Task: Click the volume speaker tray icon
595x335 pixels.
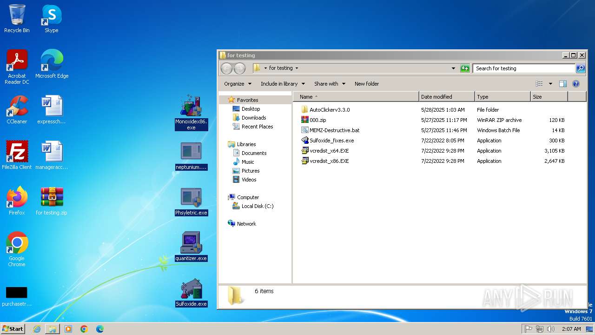Action: pos(551,329)
